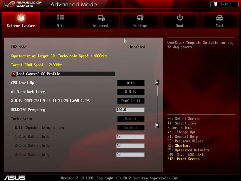Screen dimensions: 241x181
Task: Click the ROG Republic of Gamers logo
Action: point(23,4)
